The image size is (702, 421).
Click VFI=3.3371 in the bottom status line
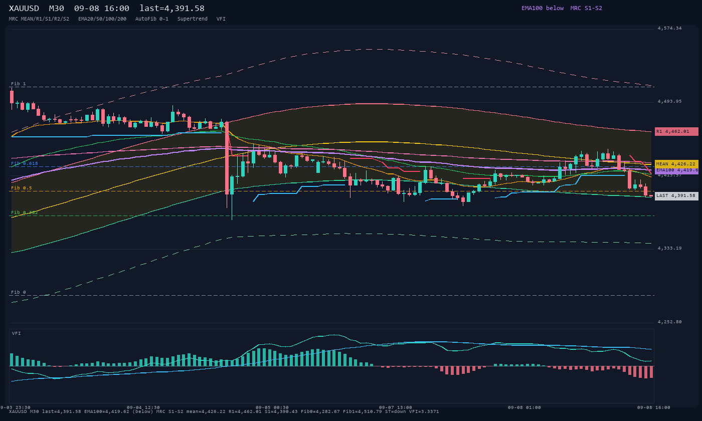[x=425, y=411]
